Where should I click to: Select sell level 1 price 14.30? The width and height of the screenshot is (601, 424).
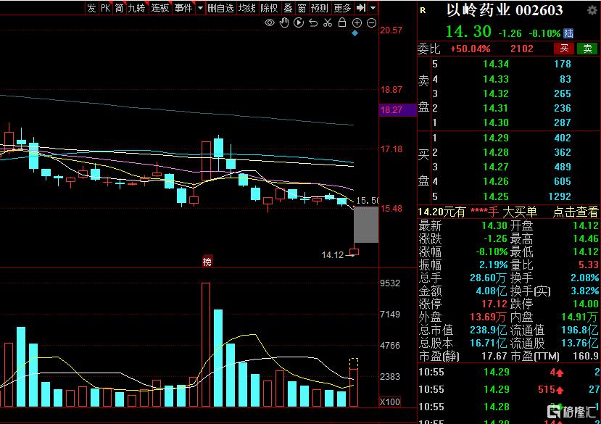[496, 122]
